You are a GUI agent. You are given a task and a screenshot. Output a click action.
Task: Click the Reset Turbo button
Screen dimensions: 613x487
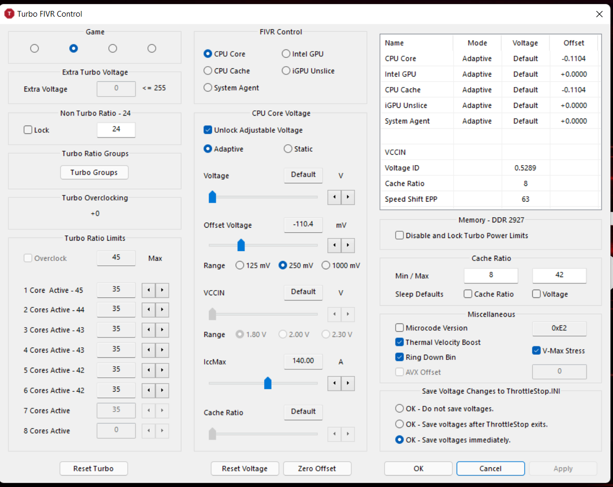click(93, 468)
